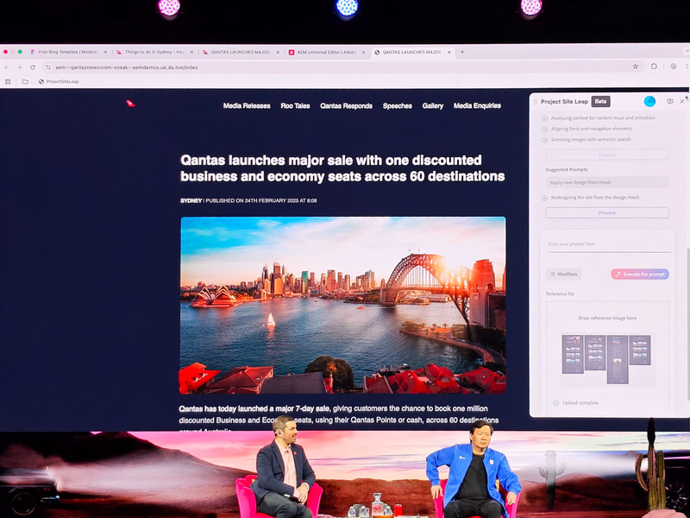Click the SYDNEY published date line

248,200
